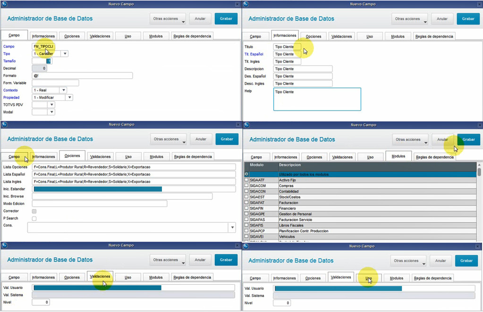
Task: Check the SIGAFIN module checkbox
Action: click(x=246, y=208)
